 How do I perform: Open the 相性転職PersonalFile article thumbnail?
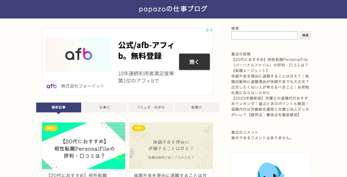[83, 146]
